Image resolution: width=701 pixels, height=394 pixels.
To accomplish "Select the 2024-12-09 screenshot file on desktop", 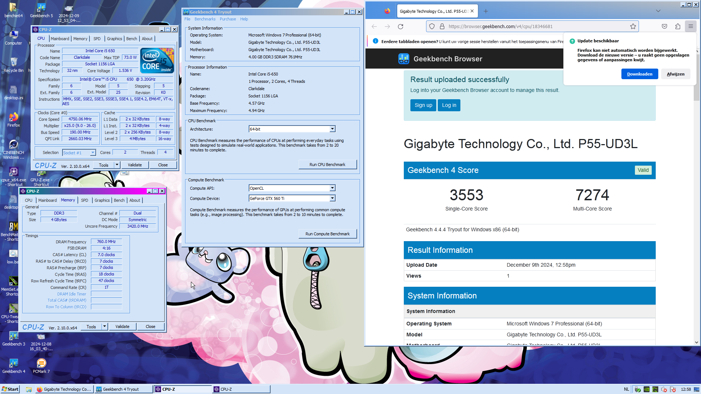I will (69, 13).
